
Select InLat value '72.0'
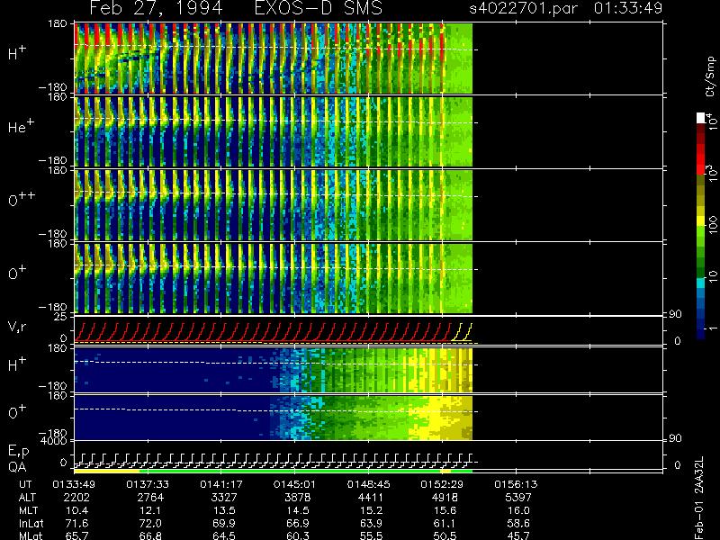151,524
